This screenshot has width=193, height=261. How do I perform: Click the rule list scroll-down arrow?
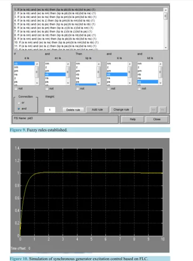coord(166,48)
